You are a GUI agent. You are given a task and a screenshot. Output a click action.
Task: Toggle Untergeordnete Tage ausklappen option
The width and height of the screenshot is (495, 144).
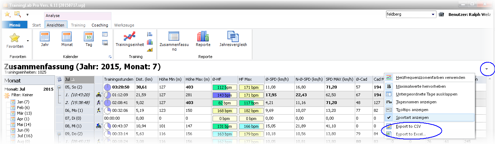pos(429,94)
